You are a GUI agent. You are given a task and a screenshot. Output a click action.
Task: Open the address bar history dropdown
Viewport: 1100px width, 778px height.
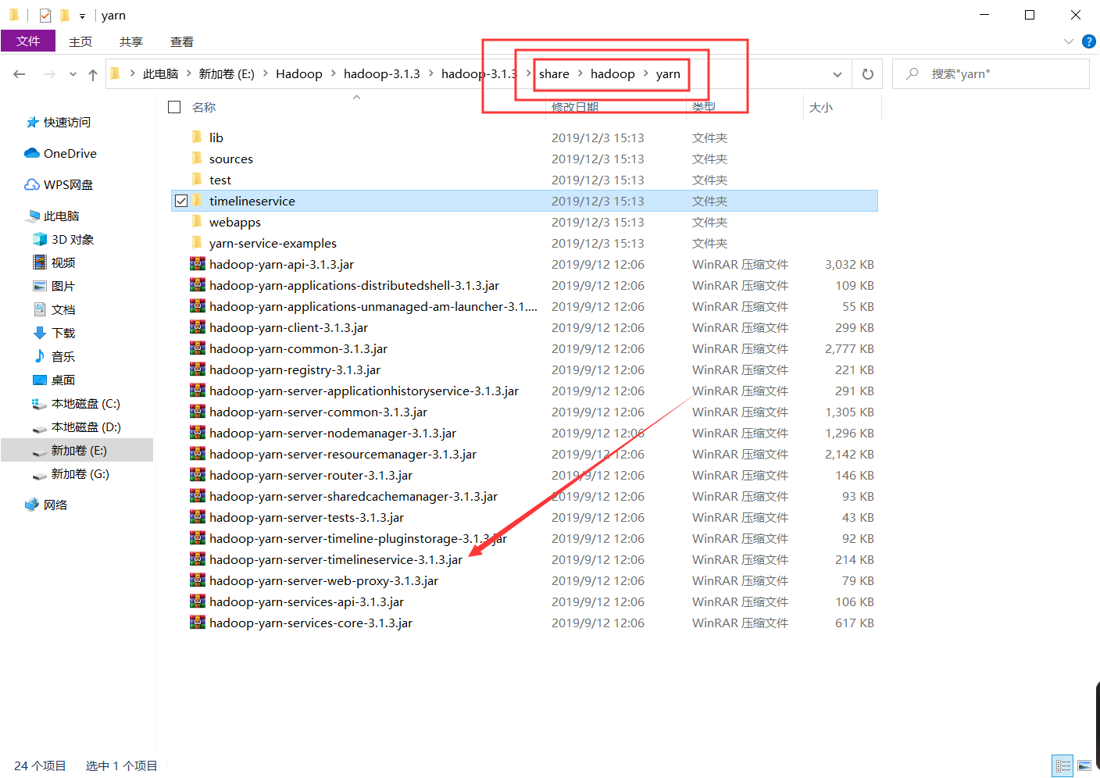click(837, 73)
